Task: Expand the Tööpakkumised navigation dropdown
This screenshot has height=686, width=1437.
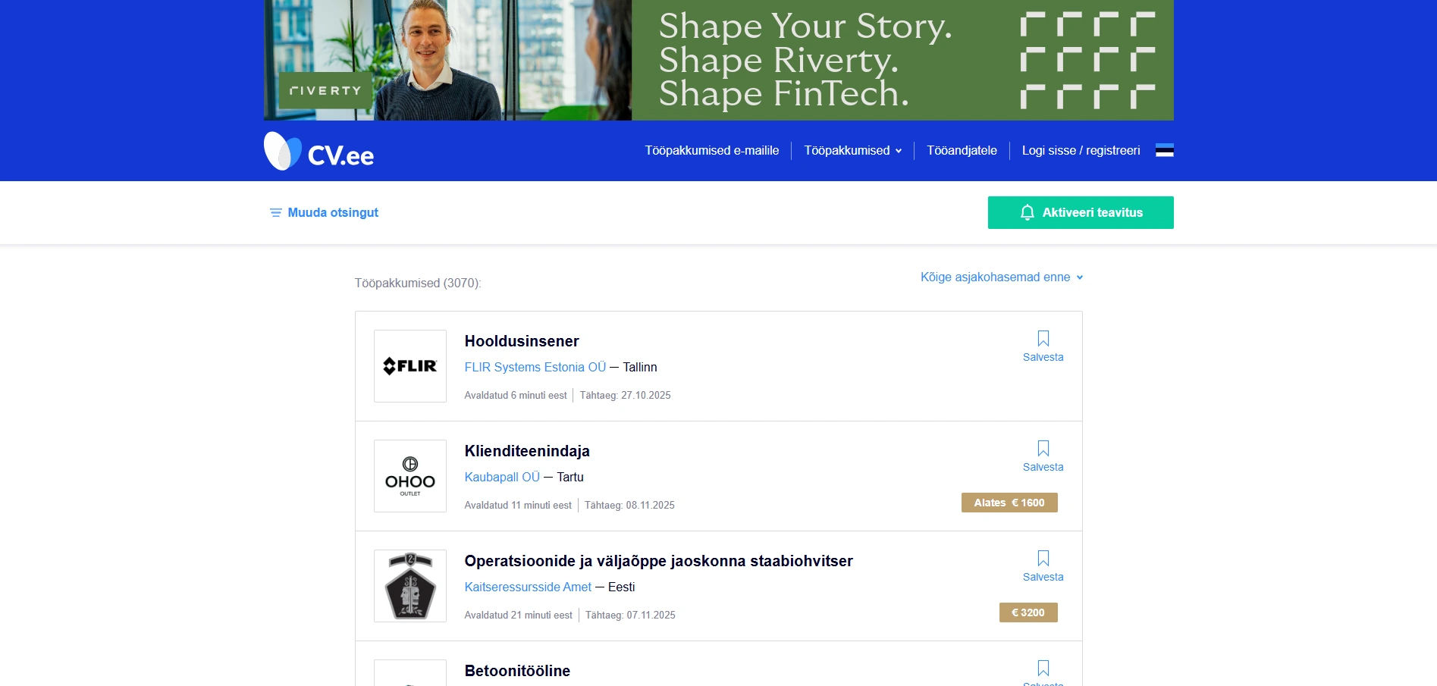Action: tap(852, 150)
